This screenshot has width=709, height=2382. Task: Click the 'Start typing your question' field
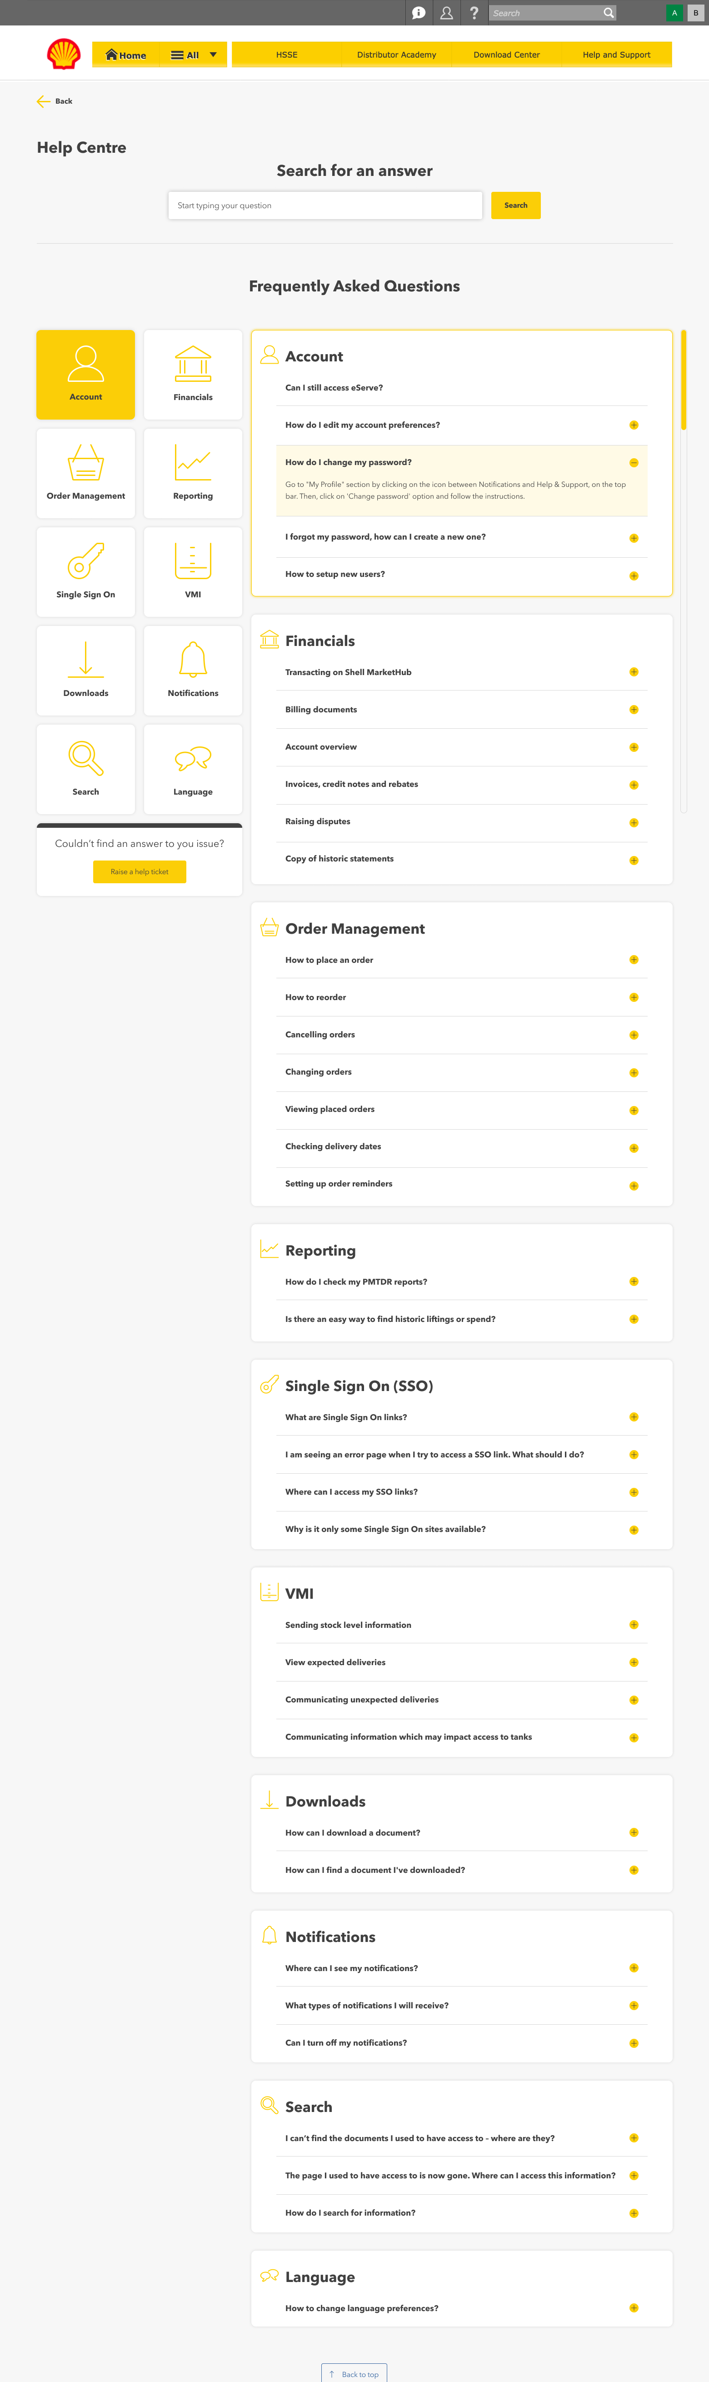(x=325, y=205)
